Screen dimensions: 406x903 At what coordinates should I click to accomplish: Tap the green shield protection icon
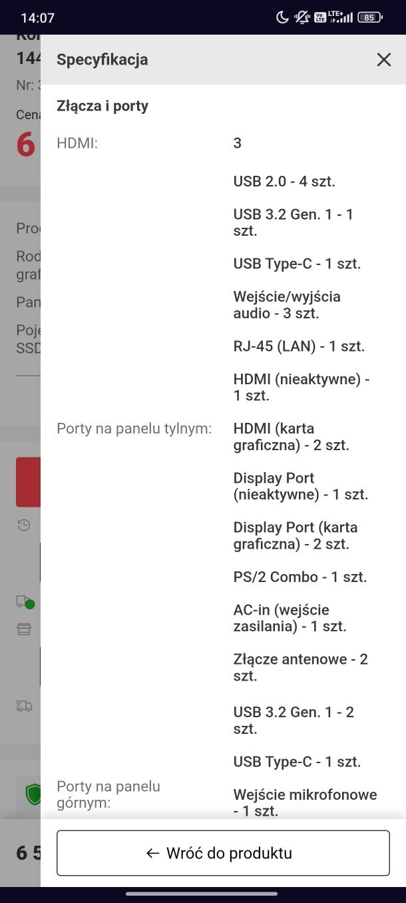click(x=33, y=793)
